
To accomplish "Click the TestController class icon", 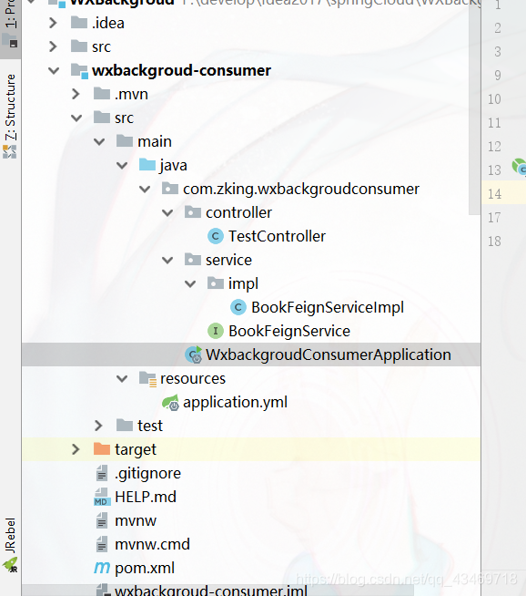I will coord(215,236).
